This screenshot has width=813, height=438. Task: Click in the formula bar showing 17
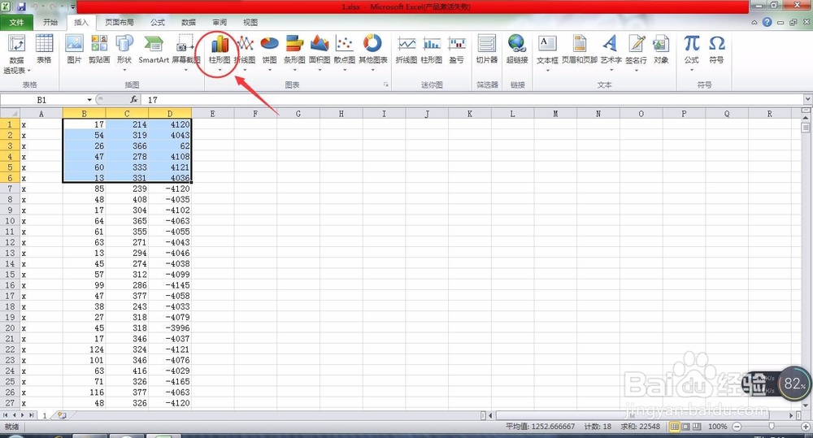pos(472,99)
